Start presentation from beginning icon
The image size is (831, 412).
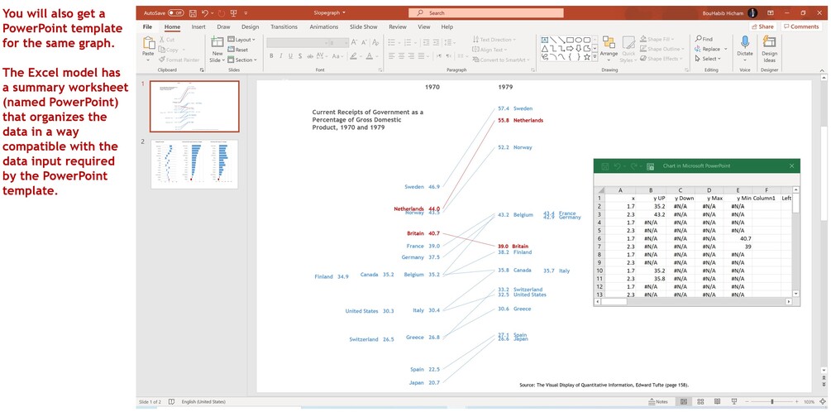[x=234, y=12]
